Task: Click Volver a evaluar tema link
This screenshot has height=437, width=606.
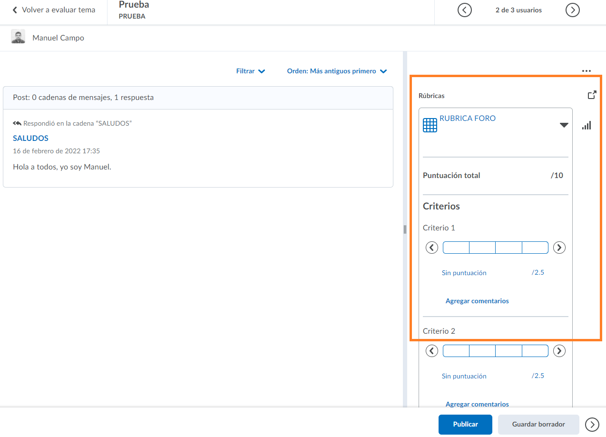Action: point(54,10)
